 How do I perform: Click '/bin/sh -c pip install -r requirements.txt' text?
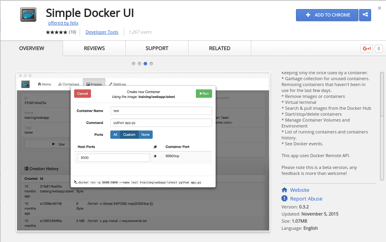tap(117, 221)
